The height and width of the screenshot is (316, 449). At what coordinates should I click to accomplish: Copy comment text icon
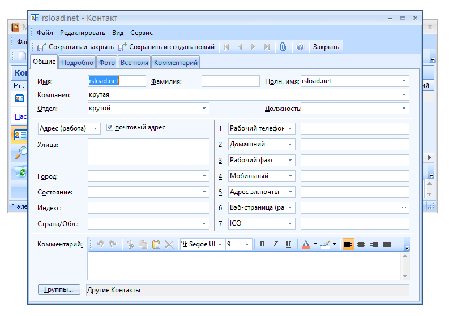point(143,244)
